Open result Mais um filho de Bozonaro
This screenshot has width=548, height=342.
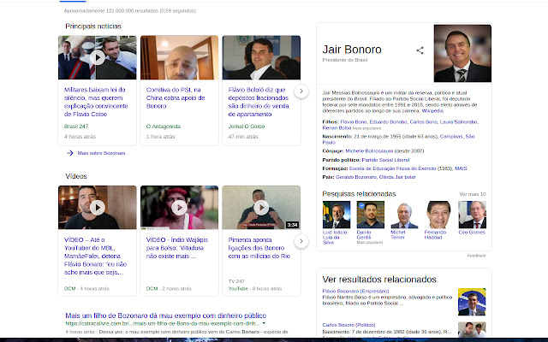pyautogui.click(x=165, y=315)
